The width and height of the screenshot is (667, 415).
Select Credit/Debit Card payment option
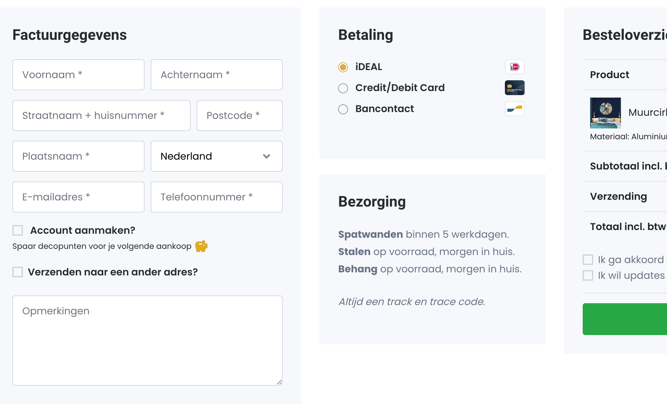point(343,88)
